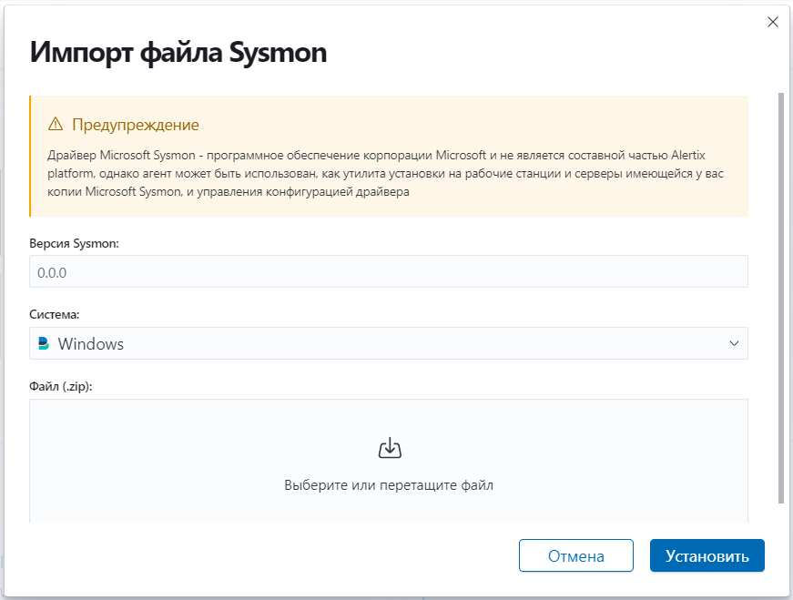The width and height of the screenshot is (793, 600).
Task: Click the 'Импорт файла Sysmon' title
Action: (x=178, y=52)
